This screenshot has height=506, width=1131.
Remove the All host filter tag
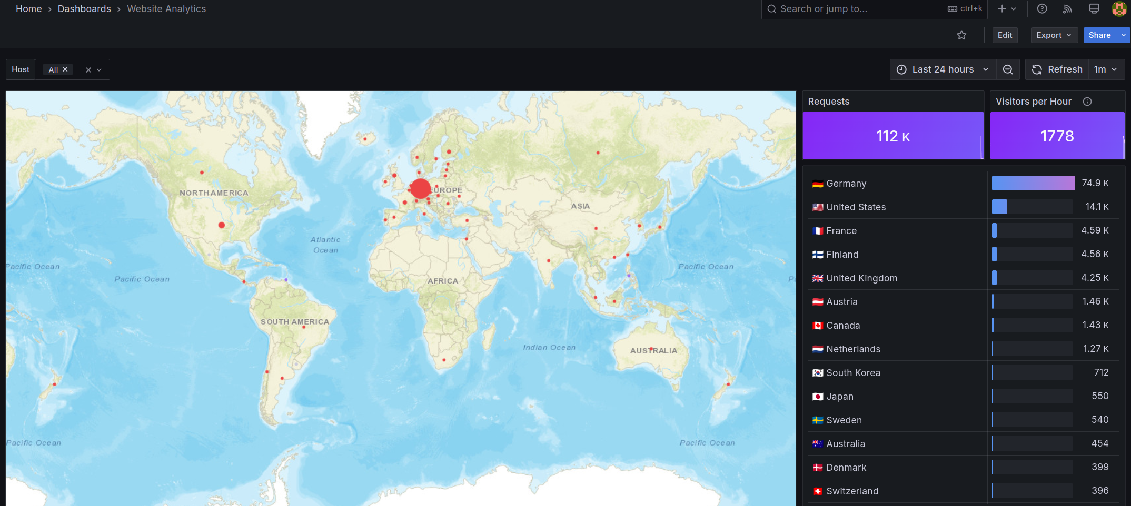click(x=65, y=69)
